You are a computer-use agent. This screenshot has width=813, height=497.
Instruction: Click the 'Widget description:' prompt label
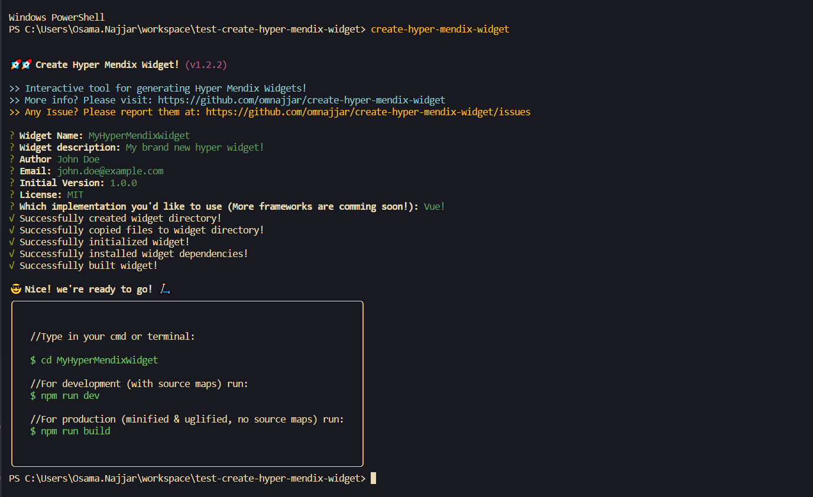click(70, 147)
